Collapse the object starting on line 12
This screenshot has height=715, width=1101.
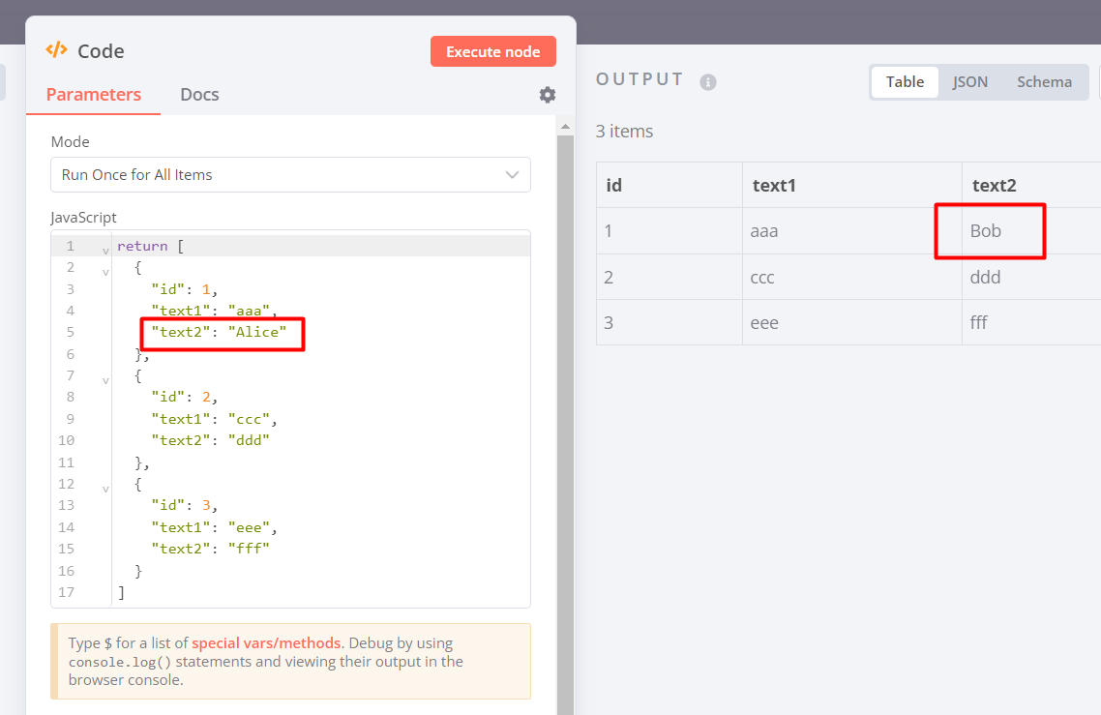point(105,489)
